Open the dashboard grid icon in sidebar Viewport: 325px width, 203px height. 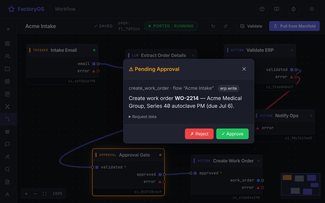pos(7,44)
